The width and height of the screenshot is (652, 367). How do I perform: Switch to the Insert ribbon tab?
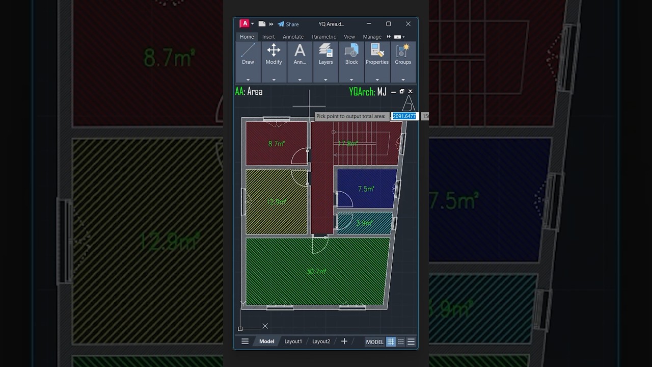pyautogui.click(x=268, y=37)
